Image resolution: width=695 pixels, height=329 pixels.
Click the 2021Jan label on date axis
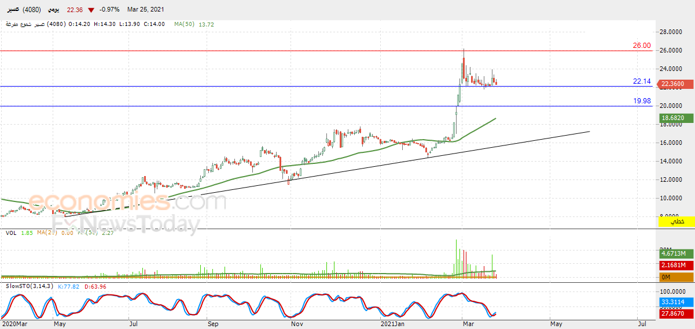coord(392,324)
